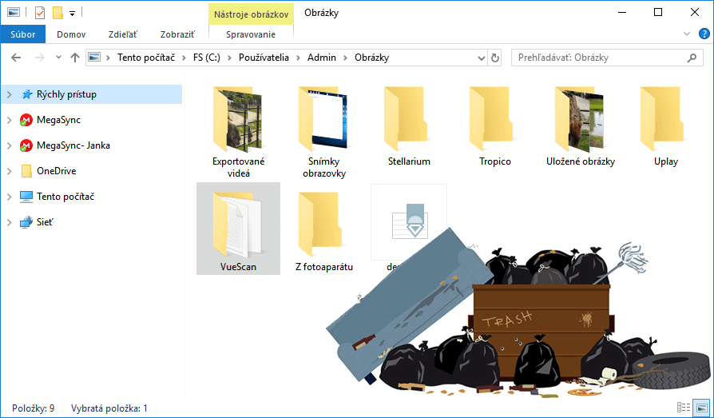Expand the ribbon with the chevron arrow
The width and height of the screenshot is (714, 418).
[x=687, y=34]
